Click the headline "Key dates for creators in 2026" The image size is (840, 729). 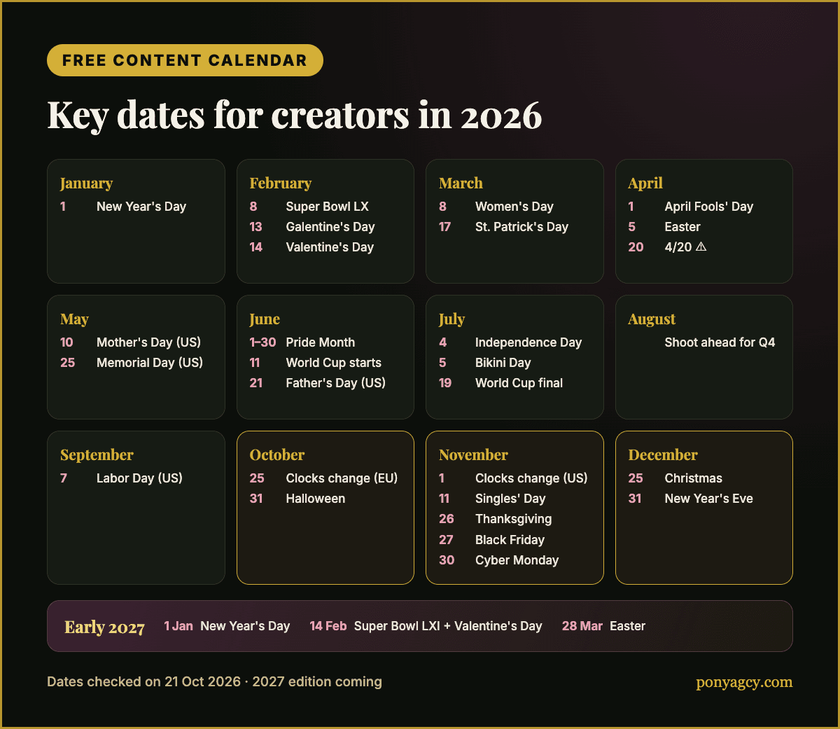pos(295,115)
